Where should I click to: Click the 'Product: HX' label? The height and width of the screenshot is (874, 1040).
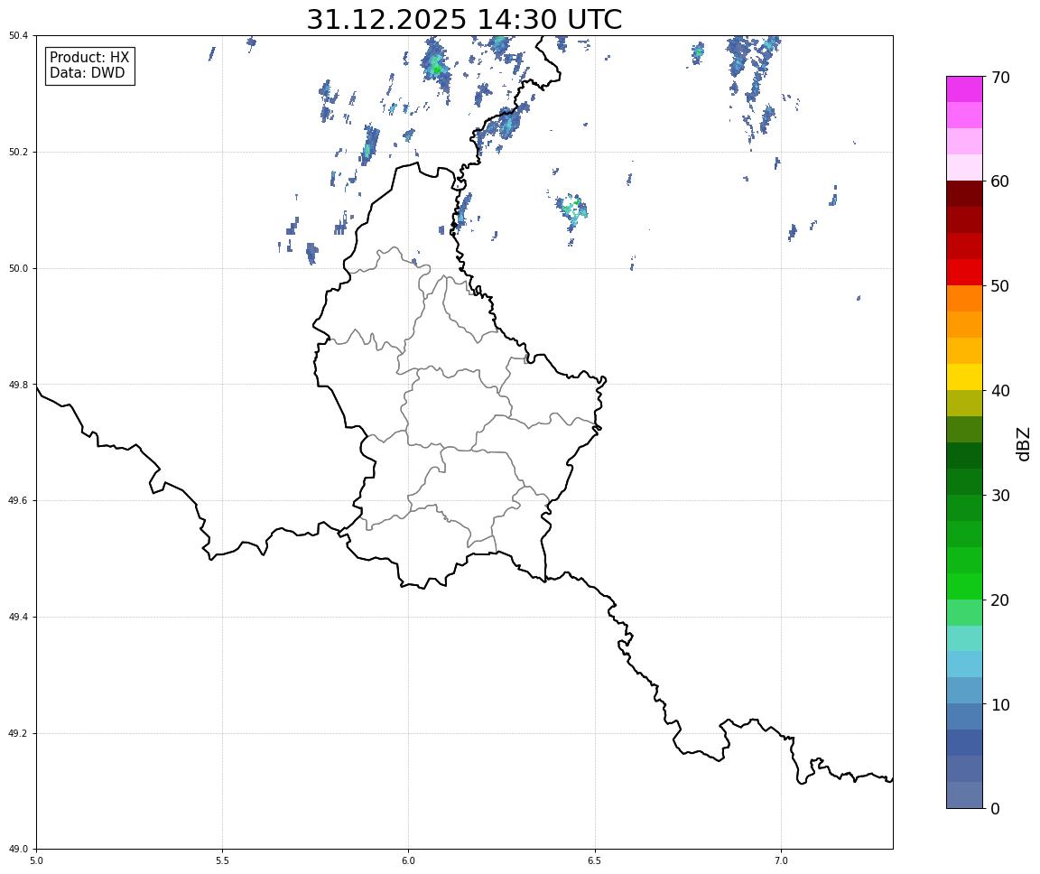tap(89, 58)
